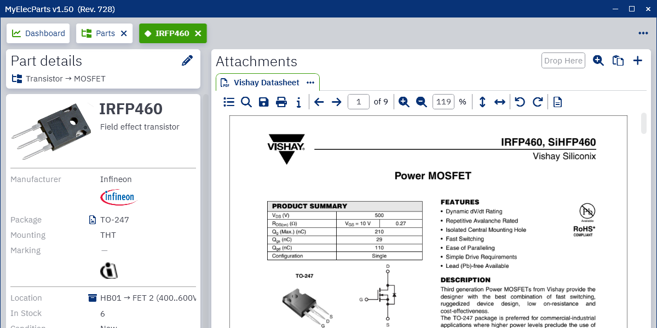Rotate the PDF counterclockwise

tap(520, 102)
